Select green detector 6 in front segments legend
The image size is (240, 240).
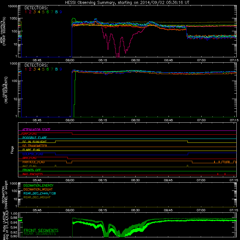tap(48, 12)
